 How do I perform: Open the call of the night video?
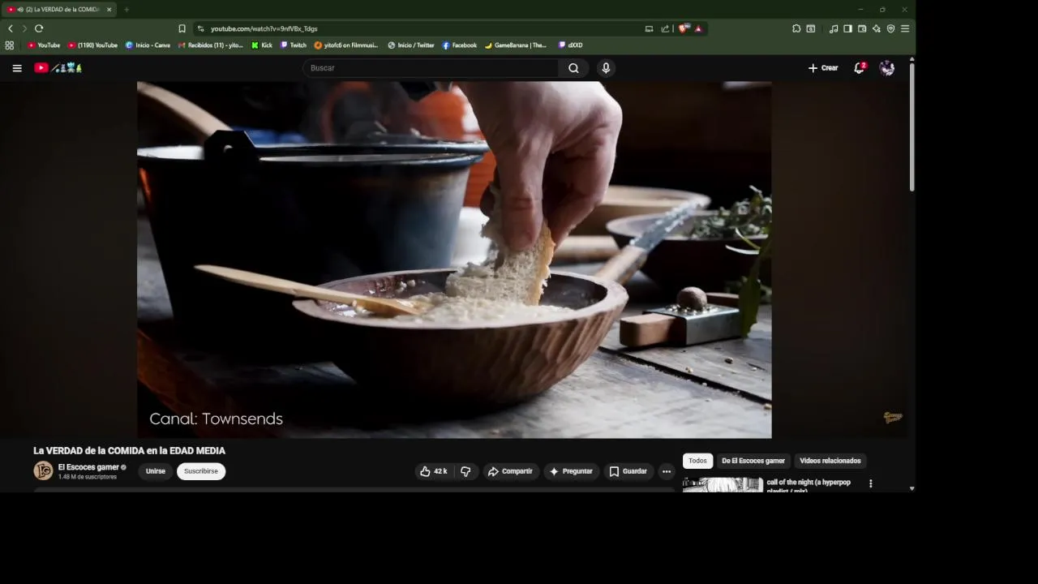click(809, 485)
